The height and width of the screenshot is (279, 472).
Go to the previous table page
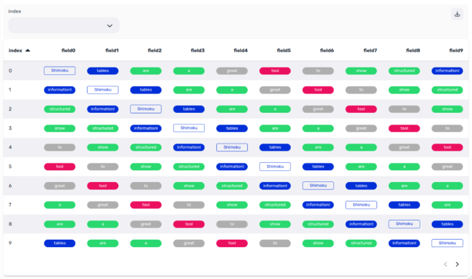coord(445,264)
